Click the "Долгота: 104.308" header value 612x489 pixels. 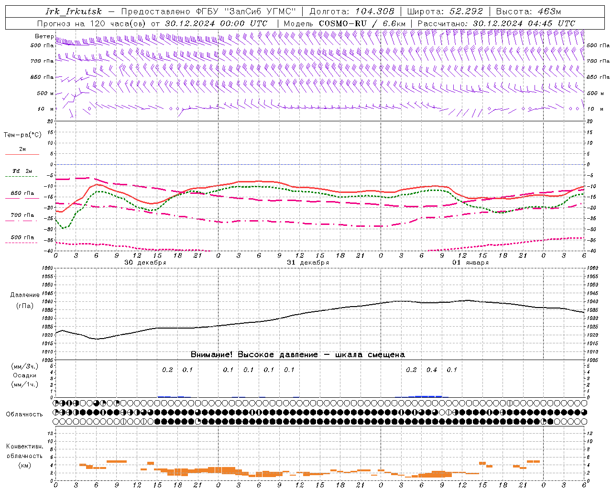[x=352, y=11]
